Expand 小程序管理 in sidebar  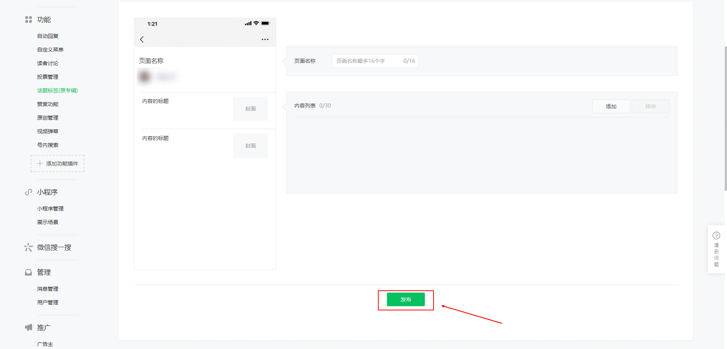[50, 208]
